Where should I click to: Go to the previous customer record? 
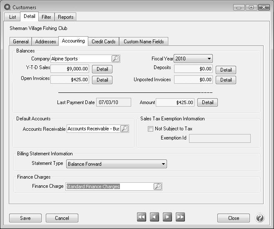tap(154, 217)
